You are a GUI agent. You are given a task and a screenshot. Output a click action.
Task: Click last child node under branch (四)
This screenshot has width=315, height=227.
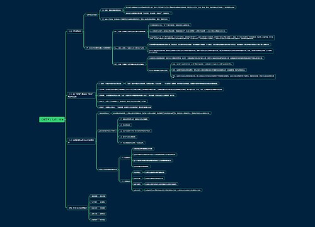[98, 219]
